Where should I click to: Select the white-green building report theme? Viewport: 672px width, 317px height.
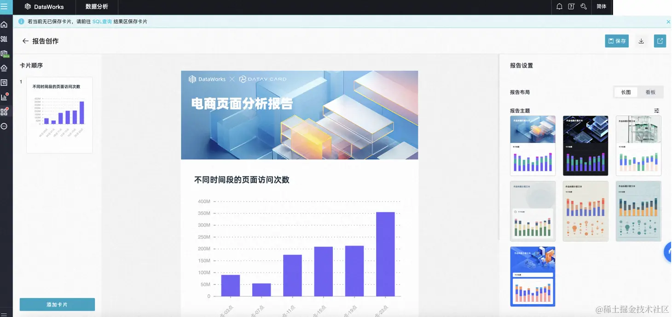click(638, 146)
